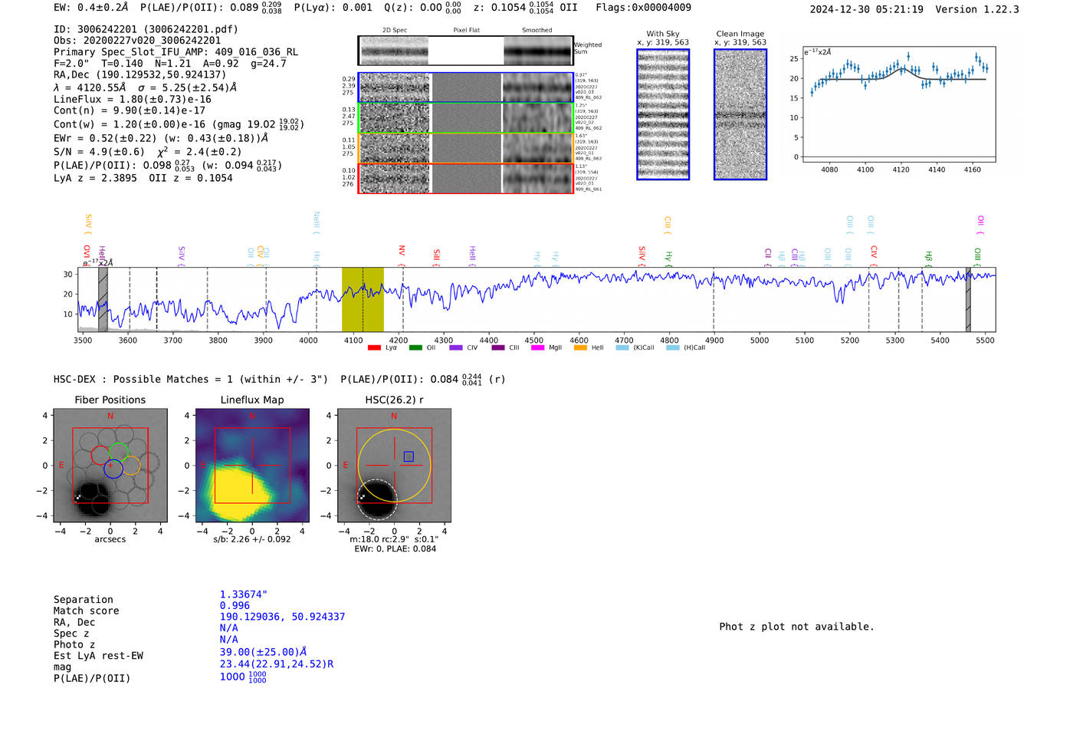Click the blue RA, Dec coordinates value

(x=282, y=617)
